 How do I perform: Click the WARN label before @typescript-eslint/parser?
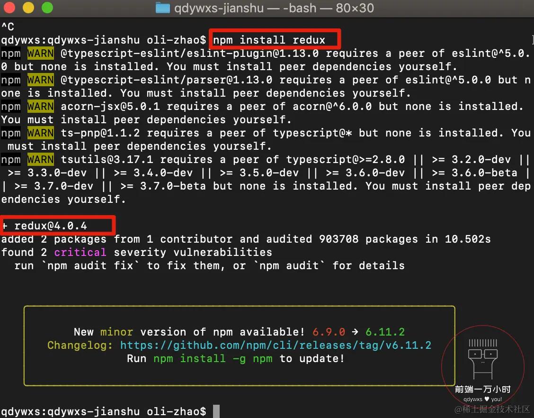pos(41,80)
